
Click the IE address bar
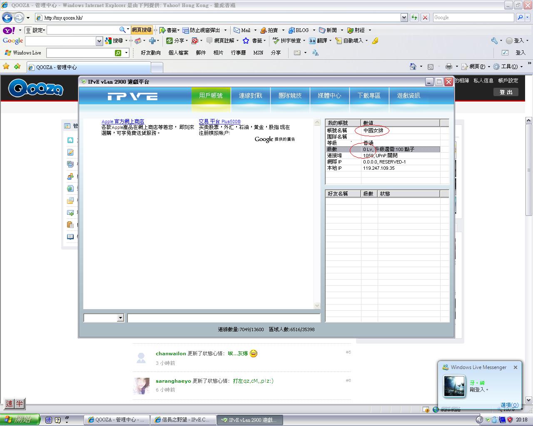pos(217,17)
